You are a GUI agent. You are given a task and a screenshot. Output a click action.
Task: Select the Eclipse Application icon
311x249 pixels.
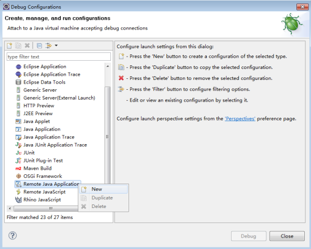point(18,66)
